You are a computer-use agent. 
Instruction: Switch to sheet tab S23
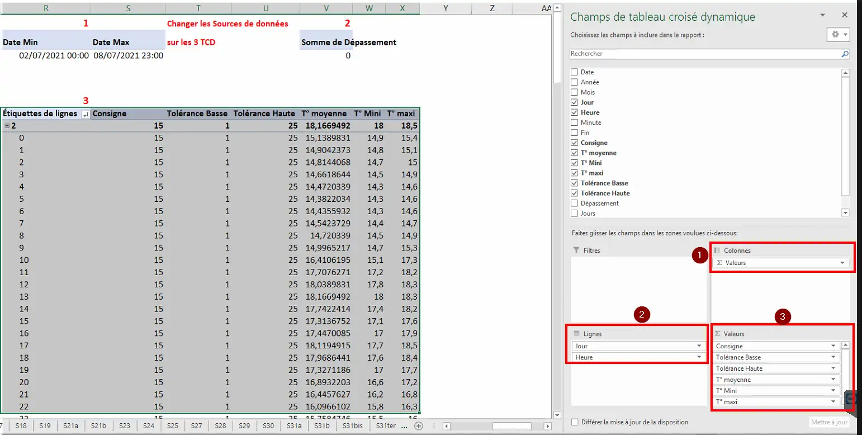tap(125, 425)
